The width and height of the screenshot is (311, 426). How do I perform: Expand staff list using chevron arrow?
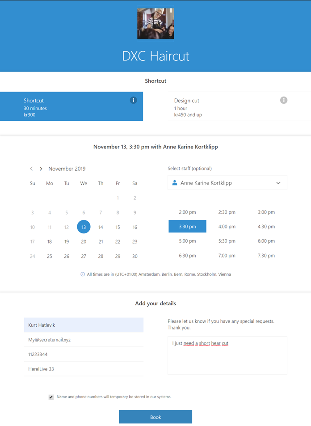278,183
